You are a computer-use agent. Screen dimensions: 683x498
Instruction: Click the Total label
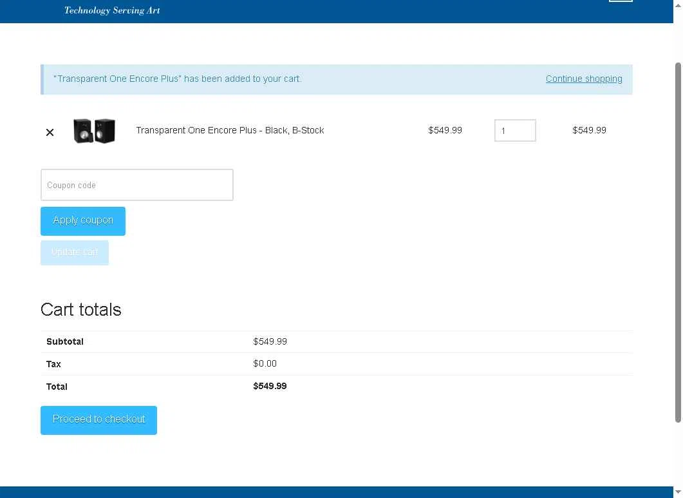click(x=57, y=387)
